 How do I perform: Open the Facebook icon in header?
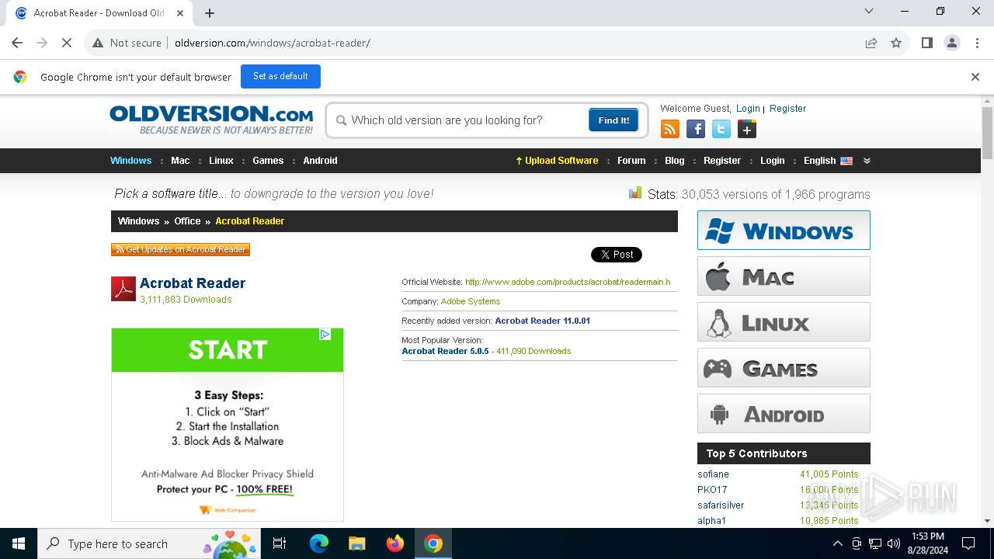click(696, 129)
